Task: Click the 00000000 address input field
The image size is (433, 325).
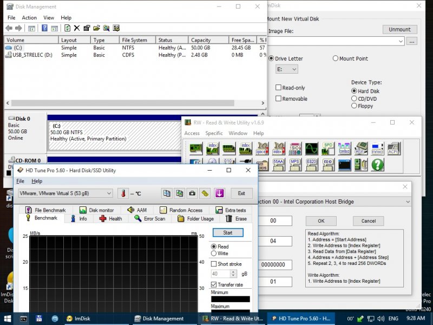Action: (x=273, y=264)
